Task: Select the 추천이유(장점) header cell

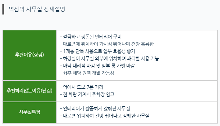Action: pos(29,55)
